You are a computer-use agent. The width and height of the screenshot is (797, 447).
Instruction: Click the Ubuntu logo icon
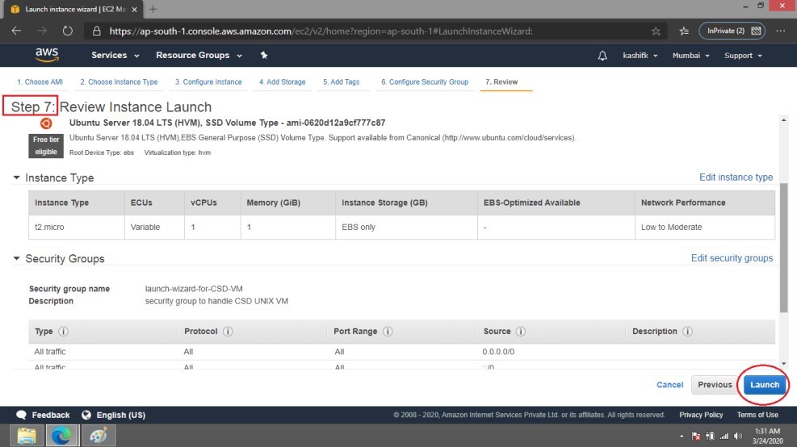pyautogui.click(x=46, y=123)
